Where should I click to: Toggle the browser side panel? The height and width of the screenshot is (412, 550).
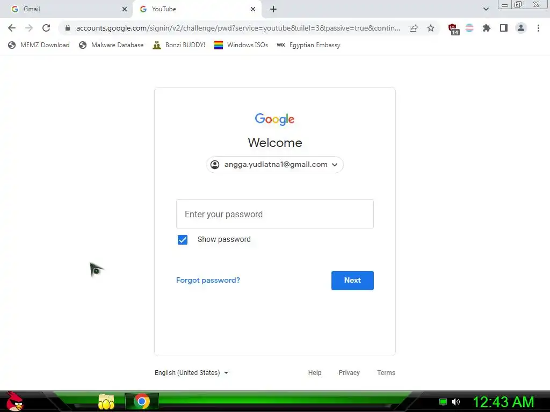click(504, 28)
